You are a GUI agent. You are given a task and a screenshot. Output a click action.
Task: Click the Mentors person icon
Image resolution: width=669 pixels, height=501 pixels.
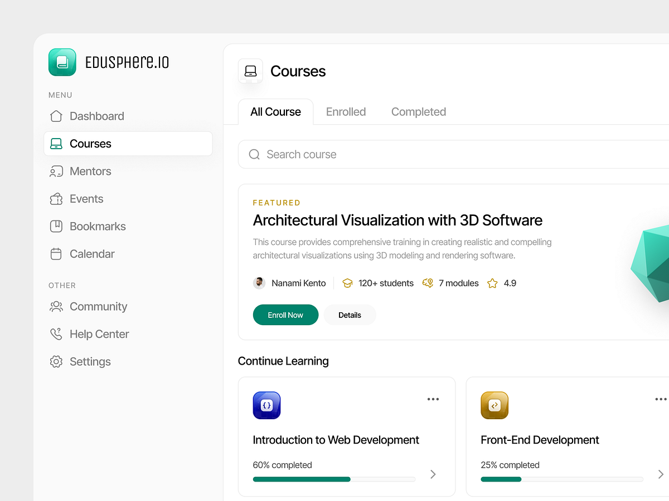click(56, 171)
